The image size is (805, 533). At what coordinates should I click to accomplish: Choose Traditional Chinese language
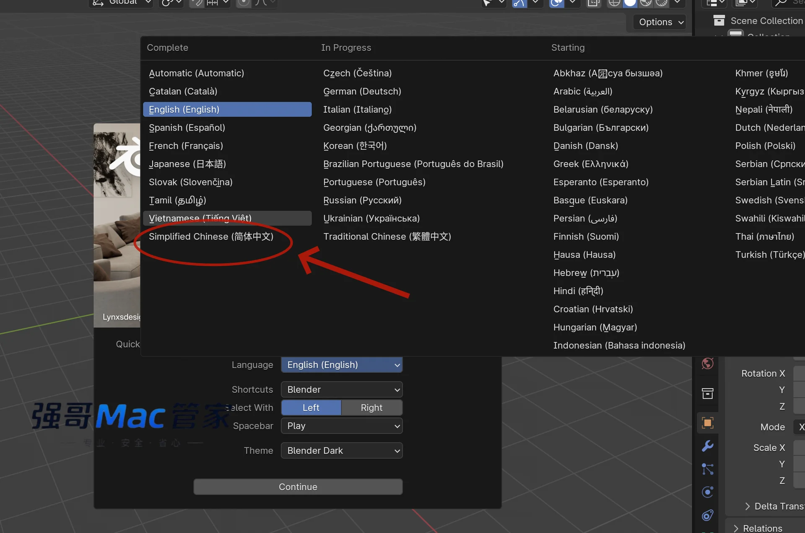pyautogui.click(x=387, y=237)
